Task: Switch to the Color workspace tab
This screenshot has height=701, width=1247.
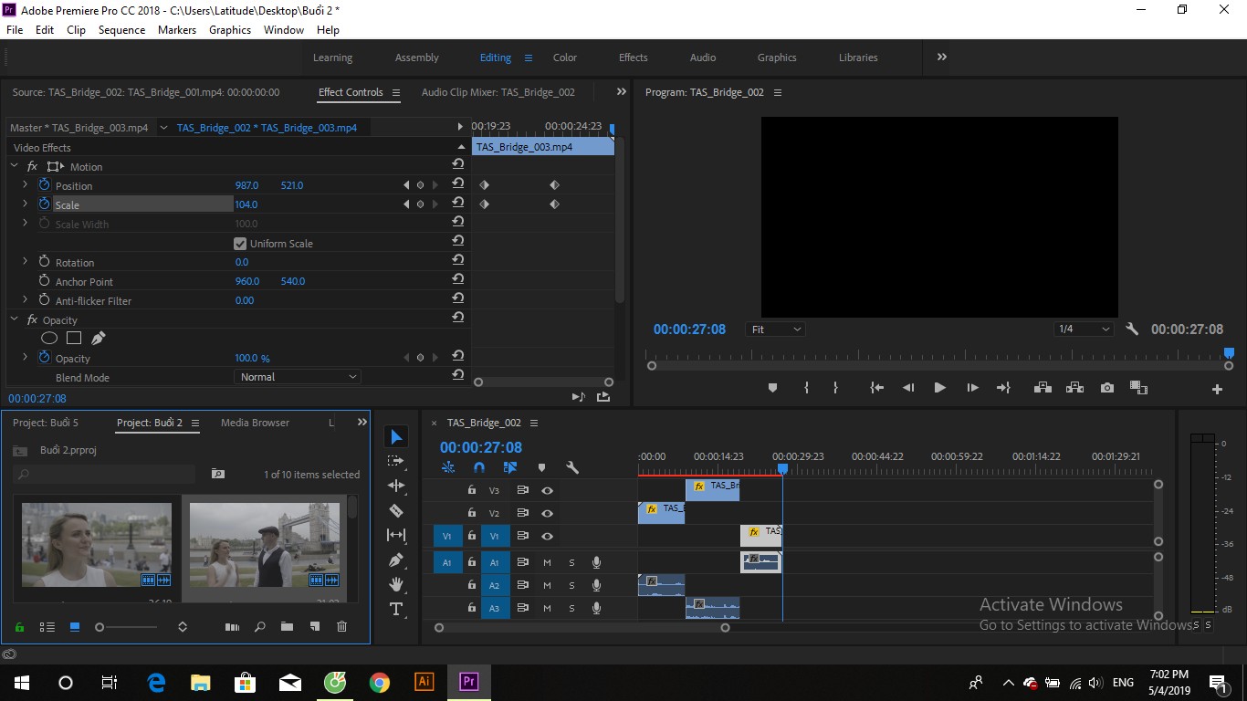Action: tap(565, 58)
